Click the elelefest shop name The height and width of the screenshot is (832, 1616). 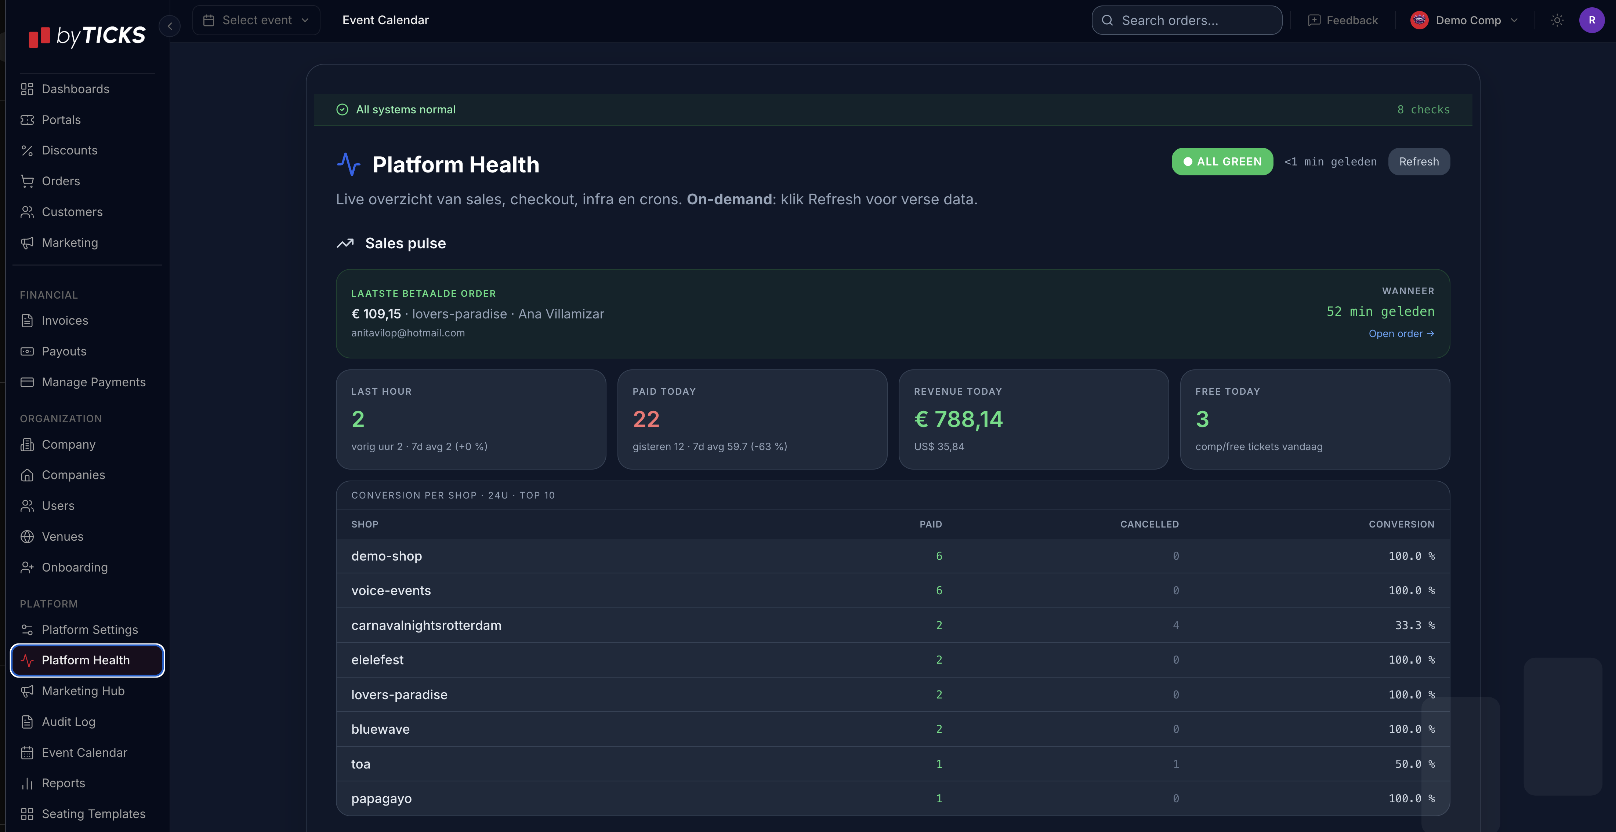point(377,660)
